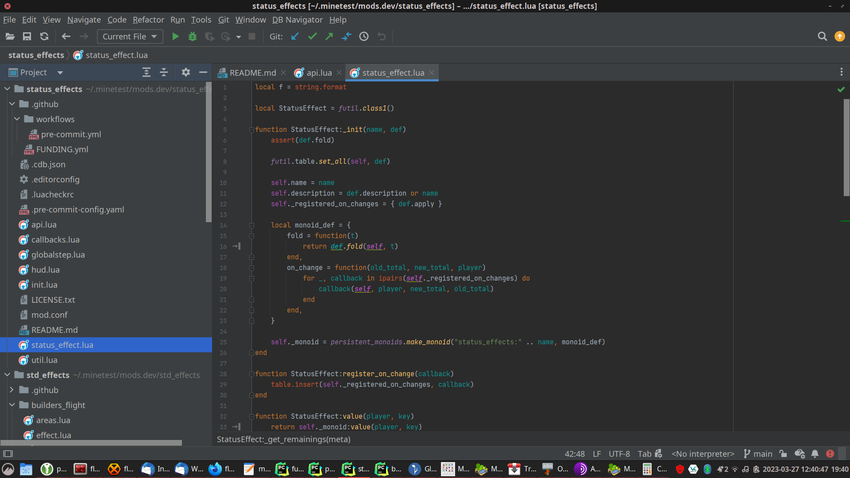Click the green Run button
The height and width of the screenshot is (478, 850).
pyautogui.click(x=175, y=37)
